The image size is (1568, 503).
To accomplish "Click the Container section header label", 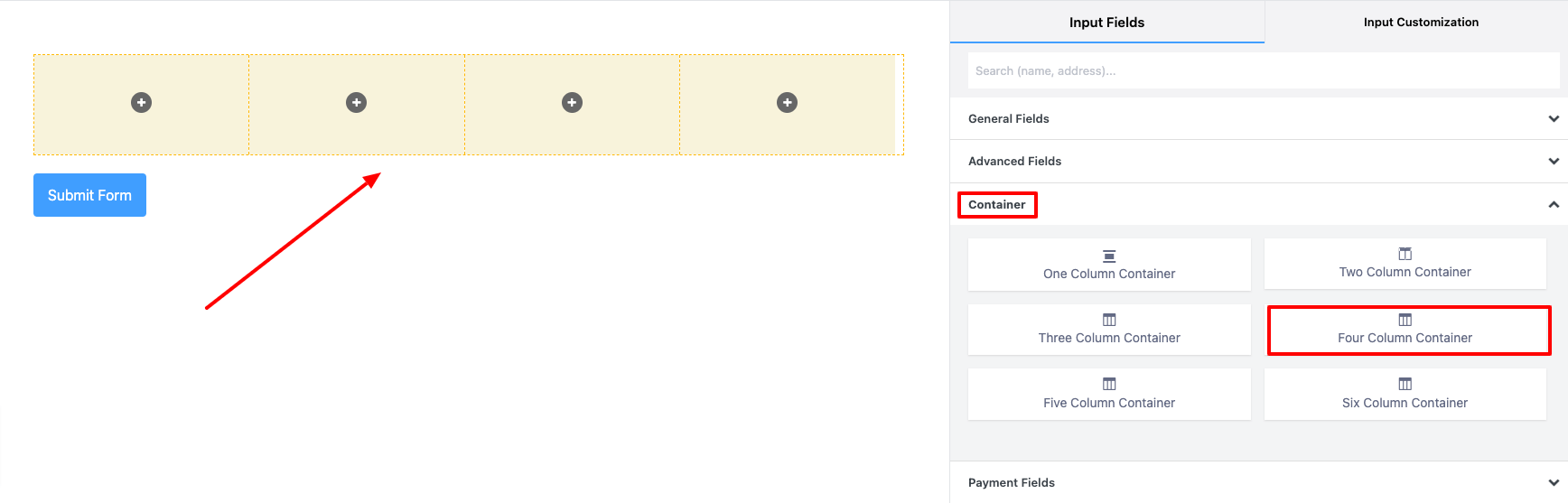I will (x=997, y=205).
